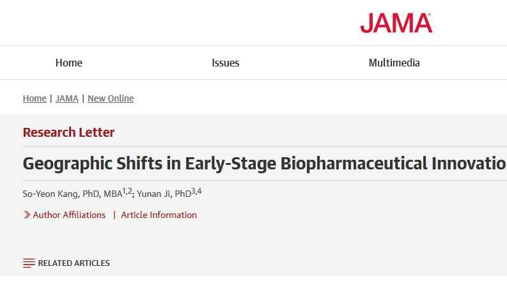507x287 pixels.
Task: Open the Home navigation menu item
Action: 69,63
